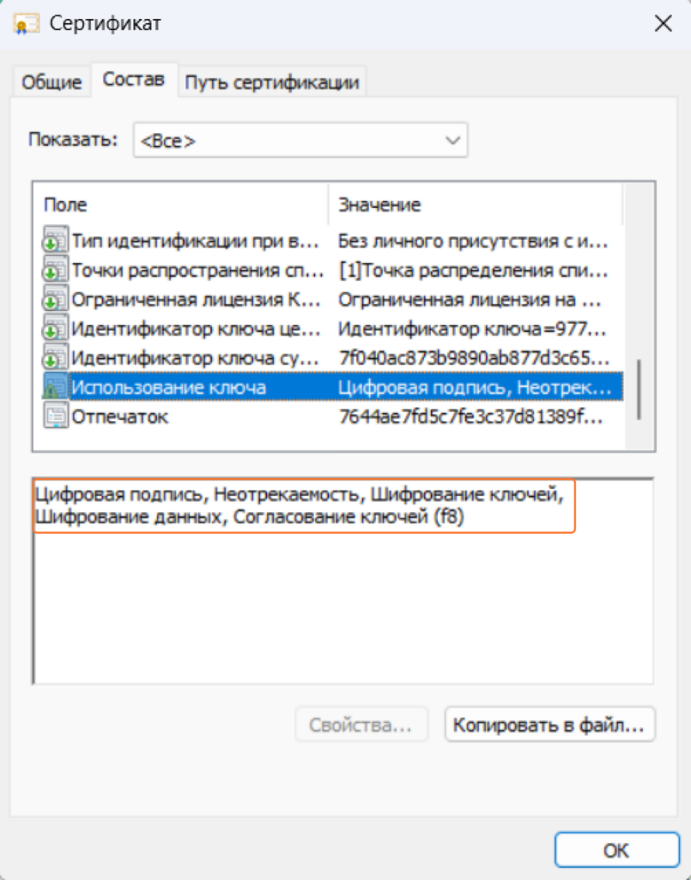691x880 pixels.
Task: Select the Использование ключа field
Action: tap(169, 388)
